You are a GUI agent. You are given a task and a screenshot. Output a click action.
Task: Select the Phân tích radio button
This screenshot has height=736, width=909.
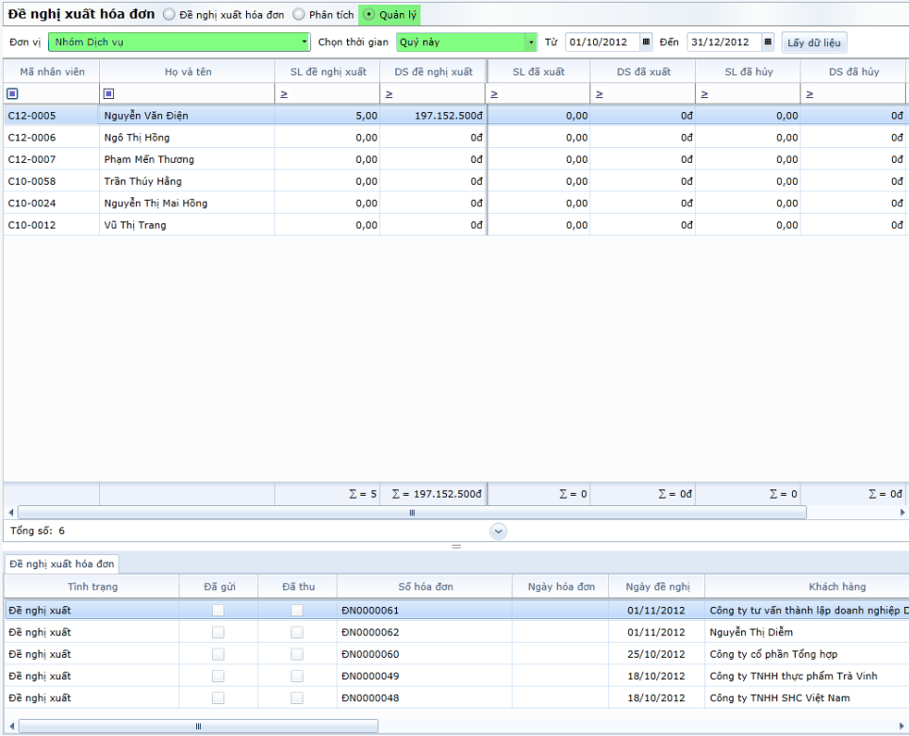(298, 15)
